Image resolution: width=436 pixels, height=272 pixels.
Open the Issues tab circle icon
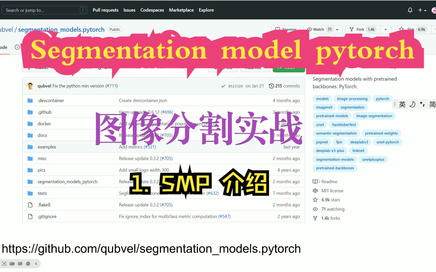(17, 47)
